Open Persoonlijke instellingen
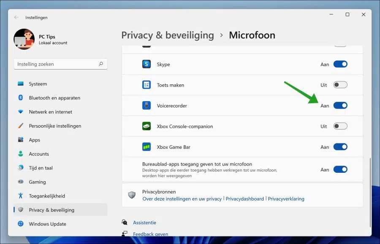This screenshot has width=380, height=244. 60,126
